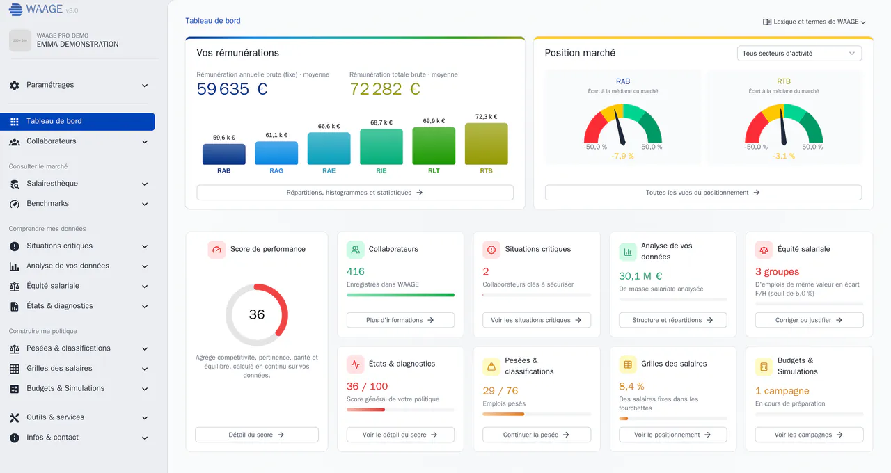
Task: Click the Détail du score button
Action: pyautogui.click(x=257, y=435)
